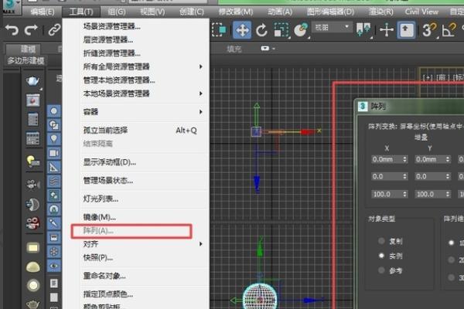Toggle the 3D Snaps icon
The image size is (464, 309).
click(429, 30)
